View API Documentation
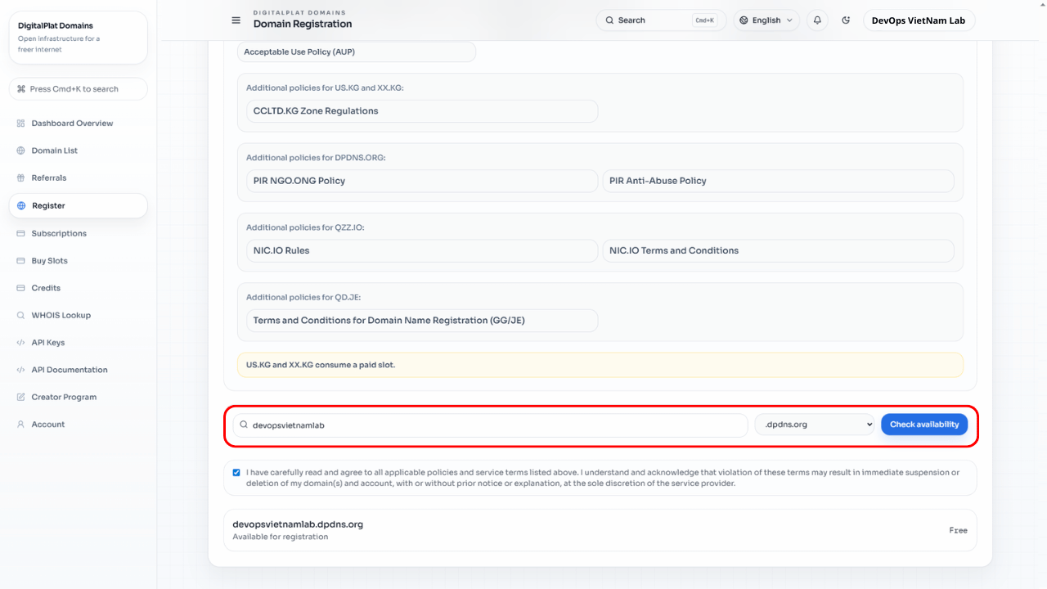1047x589 pixels. 79,370
